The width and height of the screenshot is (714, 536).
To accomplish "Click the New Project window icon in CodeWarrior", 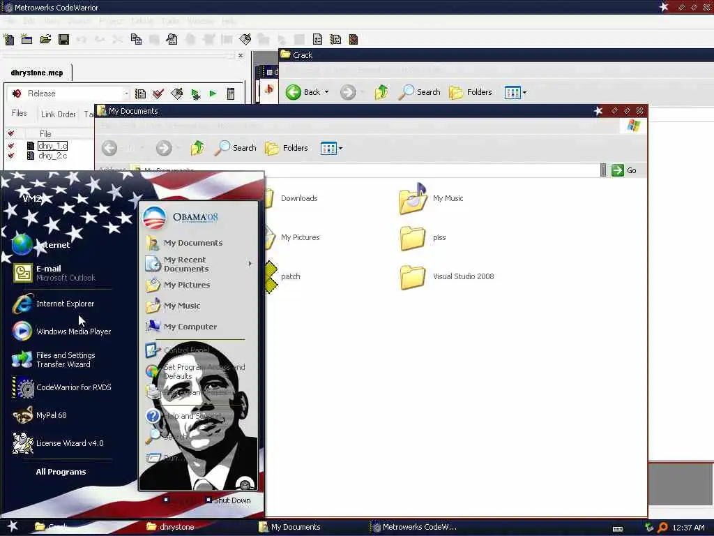I will [27, 40].
